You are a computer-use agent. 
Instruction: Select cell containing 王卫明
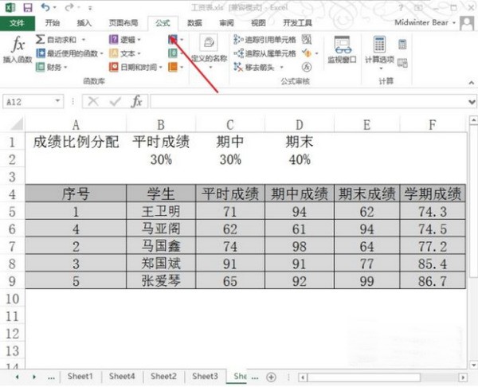pyautogui.click(x=161, y=211)
